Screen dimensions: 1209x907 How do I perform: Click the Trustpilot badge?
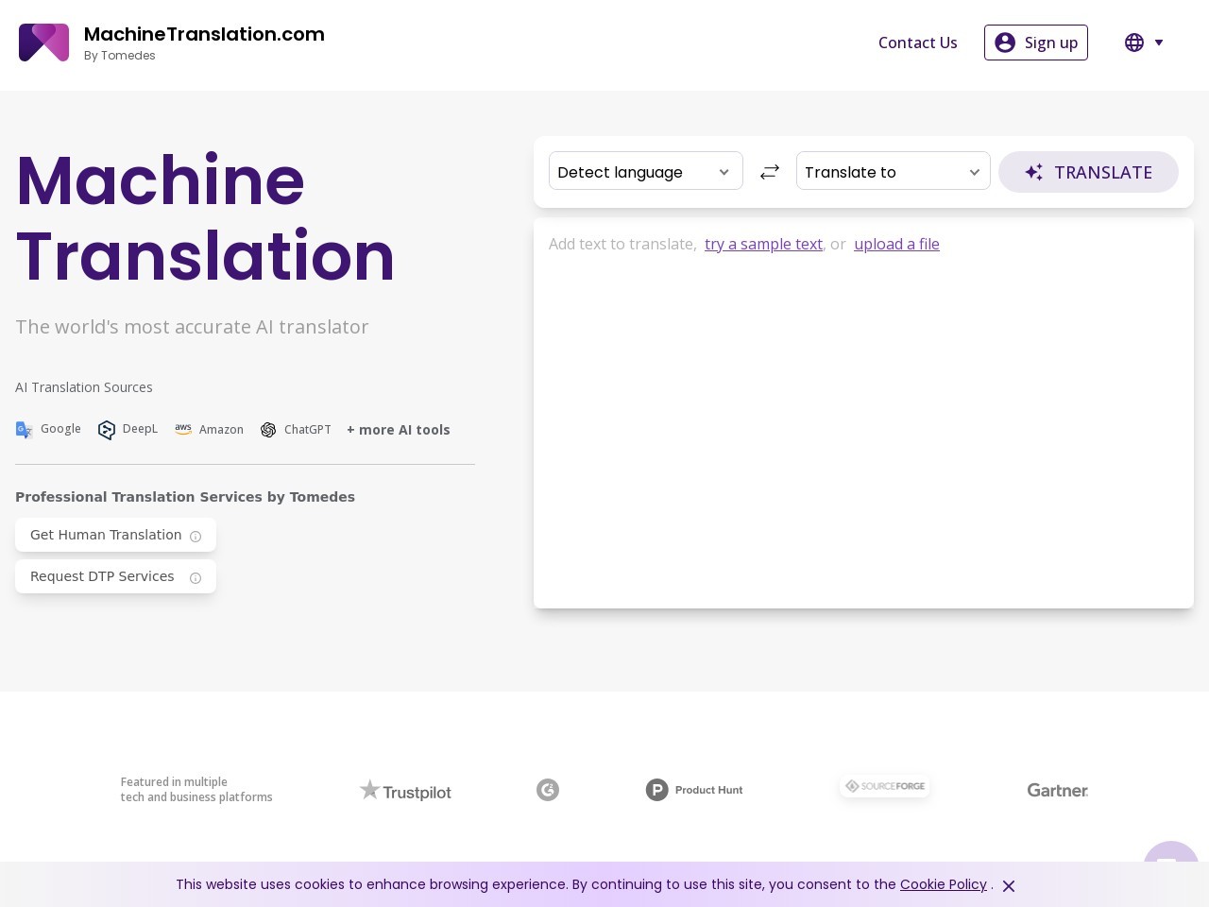tap(405, 790)
